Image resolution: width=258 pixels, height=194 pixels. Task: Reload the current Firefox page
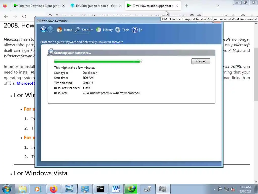click(x=24, y=16)
